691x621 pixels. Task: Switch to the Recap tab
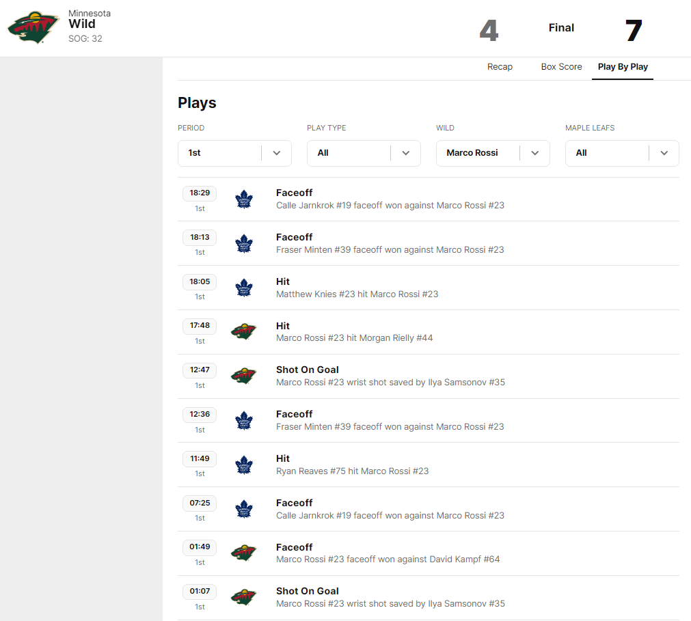(x=500, y=67)
